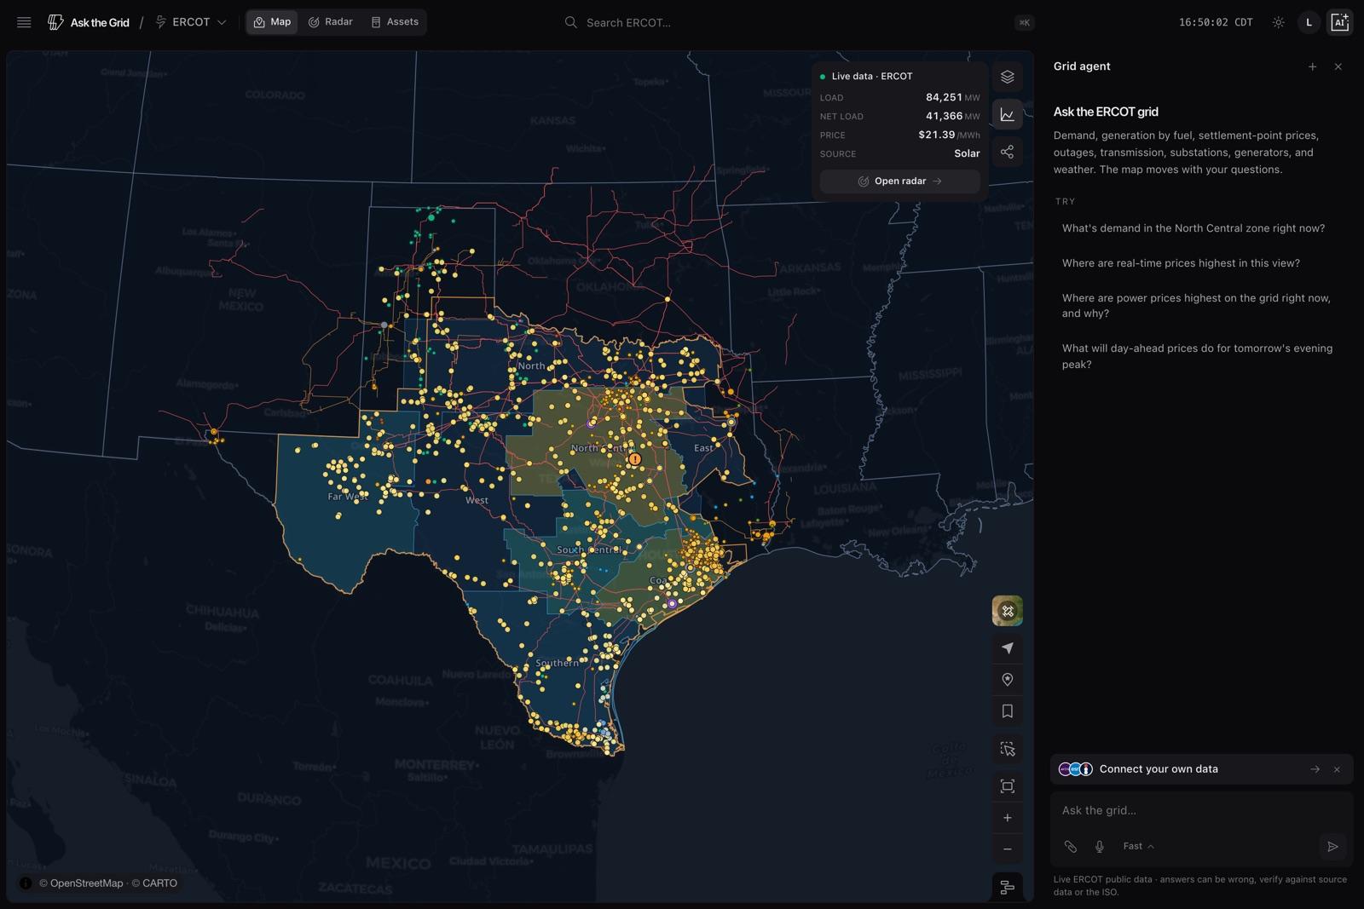This screenshot has width=1364, height=909.
Task: Open the Fast model speed dropdown
Action: tap(1138, 846)
